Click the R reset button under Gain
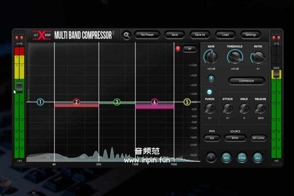Viewport: 294px width, 196px height. [211, 78]
